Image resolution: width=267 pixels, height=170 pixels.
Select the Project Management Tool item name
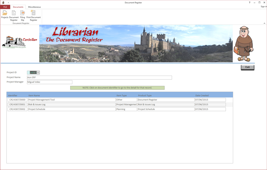pyautogui.click(x=72, y=100)
